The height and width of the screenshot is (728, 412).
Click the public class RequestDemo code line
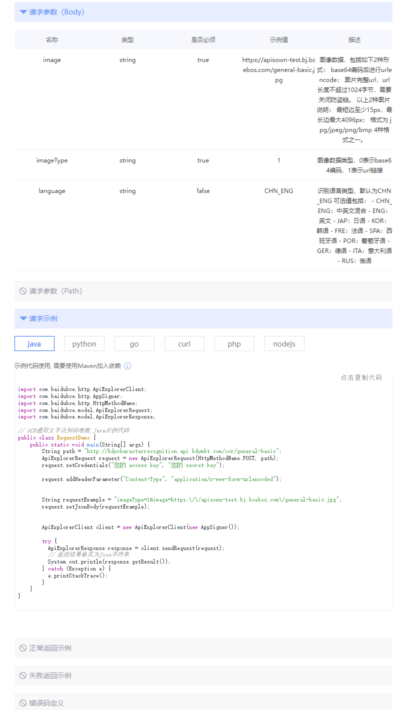pos(56,437)
